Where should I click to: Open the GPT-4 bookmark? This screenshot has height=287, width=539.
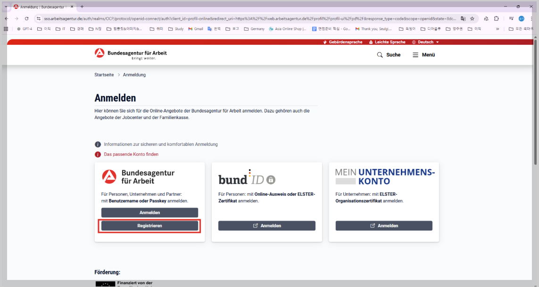pyautogui.click(x=25, y=29)
